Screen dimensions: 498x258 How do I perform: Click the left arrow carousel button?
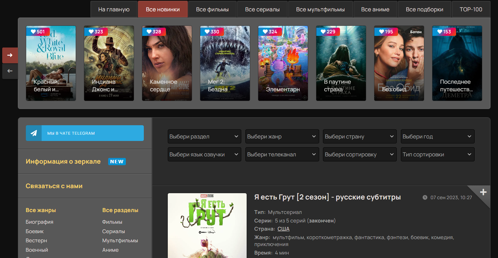pyautogui.click(x=10, y=71)
